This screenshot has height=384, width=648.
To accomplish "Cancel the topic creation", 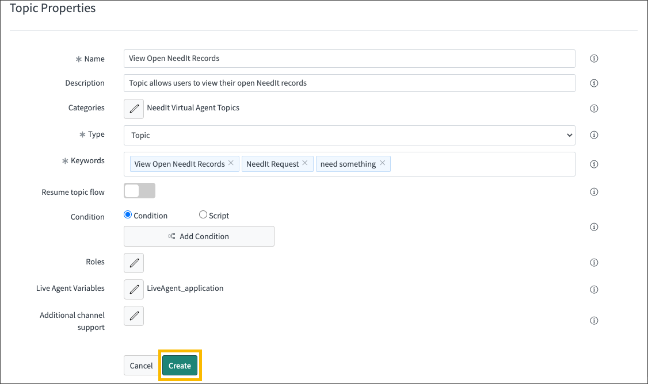I will (140, 365).
